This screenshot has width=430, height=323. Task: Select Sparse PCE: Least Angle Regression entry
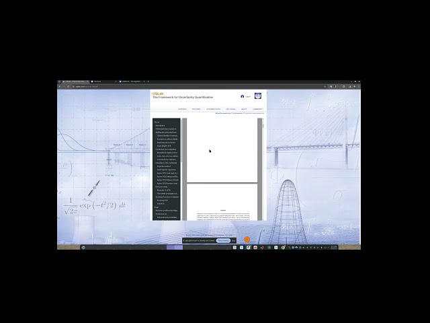167,173
